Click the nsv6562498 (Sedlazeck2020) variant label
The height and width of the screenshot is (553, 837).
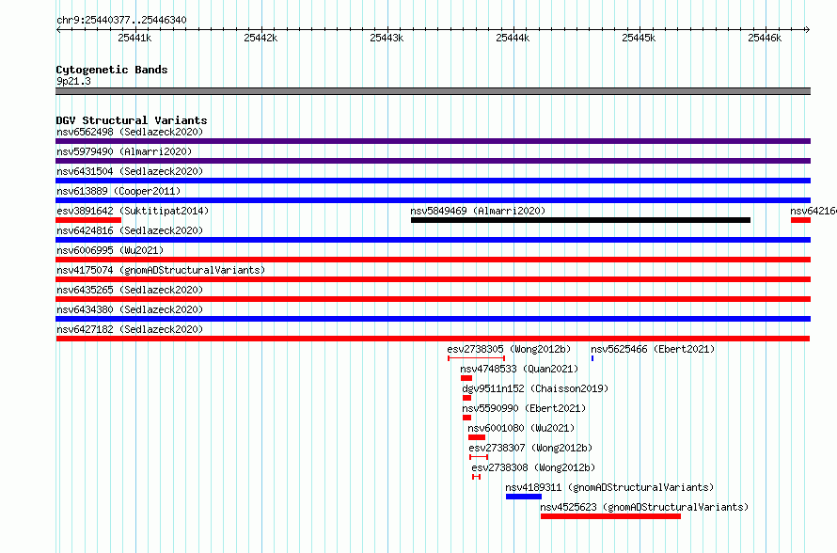point(130,132)
